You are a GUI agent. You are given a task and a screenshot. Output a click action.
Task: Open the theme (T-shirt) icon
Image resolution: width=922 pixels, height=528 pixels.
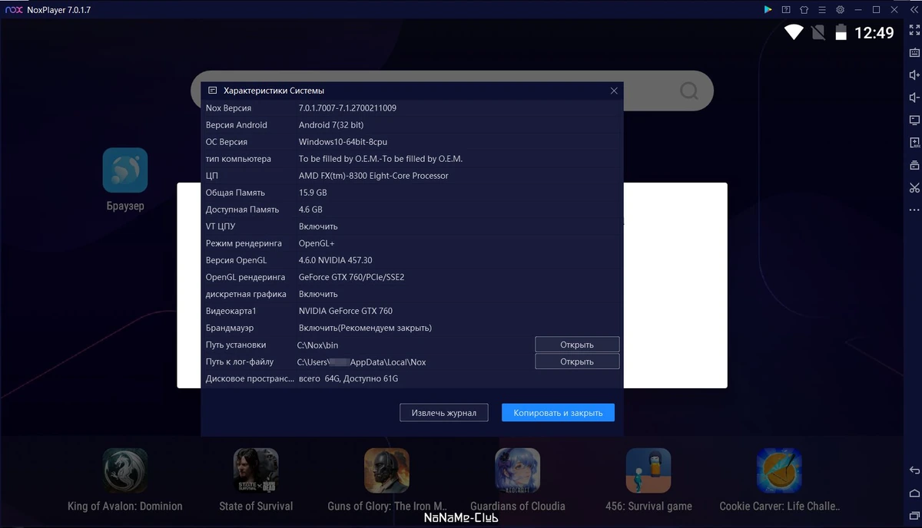tap(804, 10)
